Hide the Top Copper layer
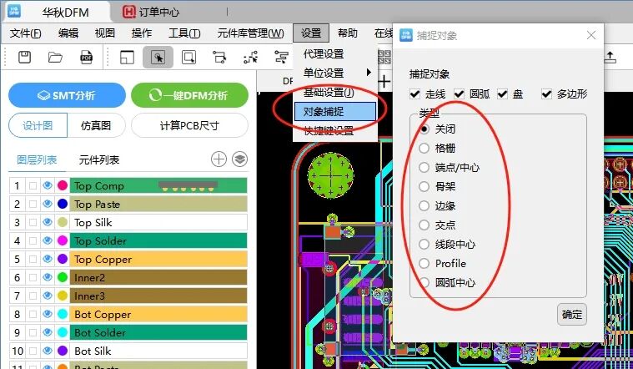 click(x=48, y=259)
